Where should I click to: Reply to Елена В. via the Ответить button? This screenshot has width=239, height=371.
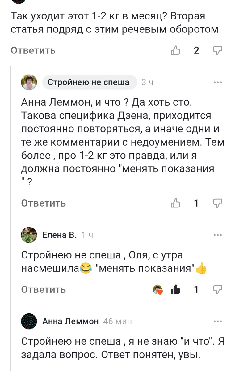click(x=43, y=290)
